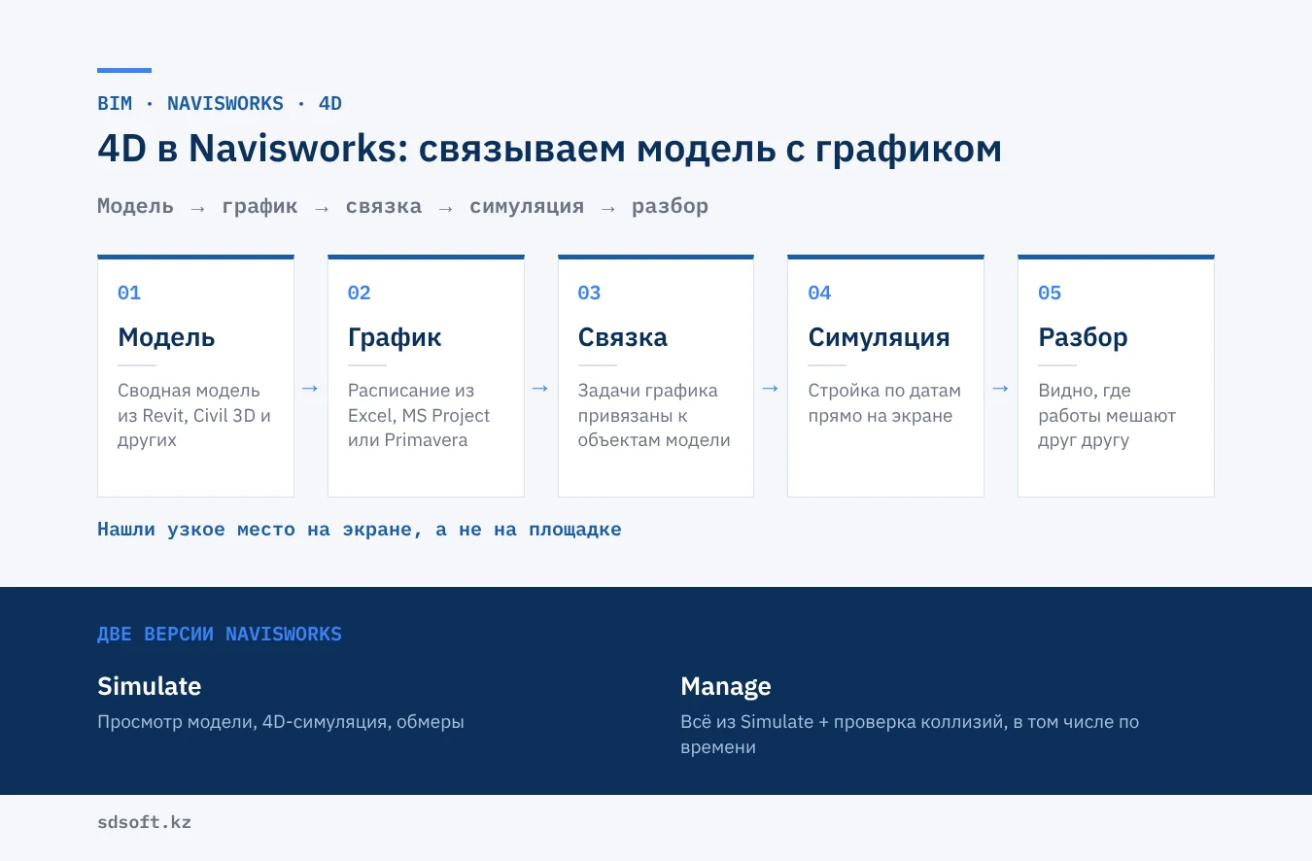
Task: Select the text "Задачи графика привязаны к объектам модели"
Action: (x=654, y=415)
